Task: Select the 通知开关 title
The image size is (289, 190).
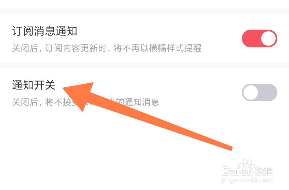Action: coord(34,85)
